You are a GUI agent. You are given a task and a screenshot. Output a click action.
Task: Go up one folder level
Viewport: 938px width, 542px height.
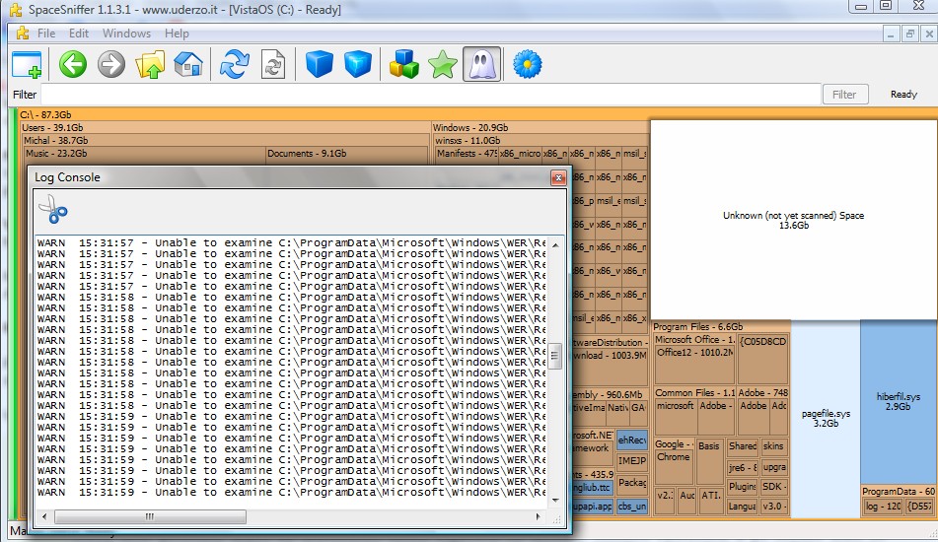click(150, 65)
